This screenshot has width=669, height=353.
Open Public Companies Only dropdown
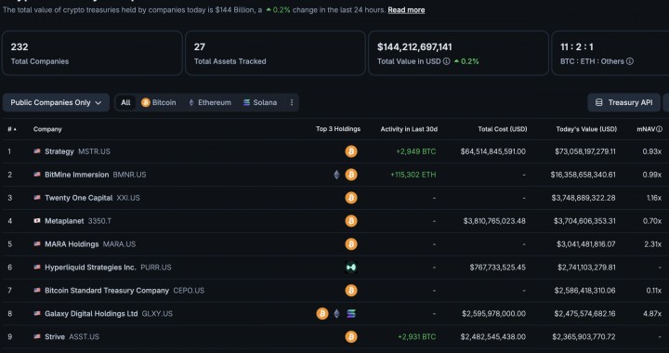56,103
